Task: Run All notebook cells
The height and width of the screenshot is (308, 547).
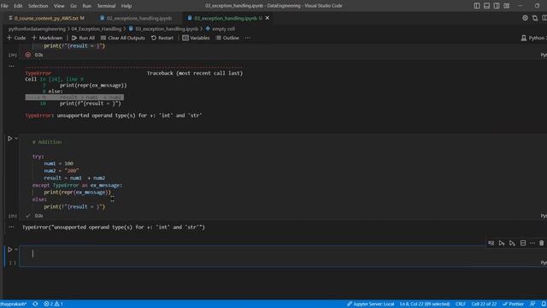Action: (83, 38)
